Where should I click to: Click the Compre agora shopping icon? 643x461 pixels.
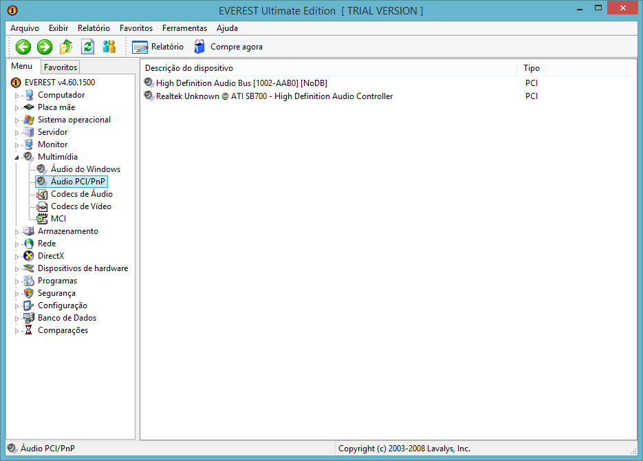pyautogui.click(x=199, y=47)
